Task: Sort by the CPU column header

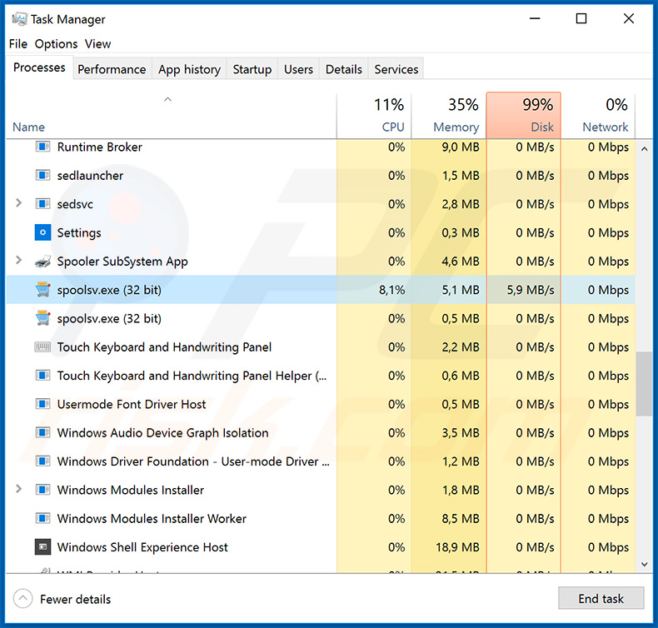Action: (x=374, y=115)
